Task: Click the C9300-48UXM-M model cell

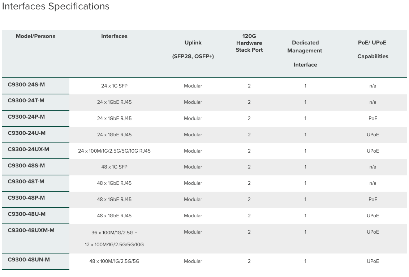Action: tap(31, 230)
